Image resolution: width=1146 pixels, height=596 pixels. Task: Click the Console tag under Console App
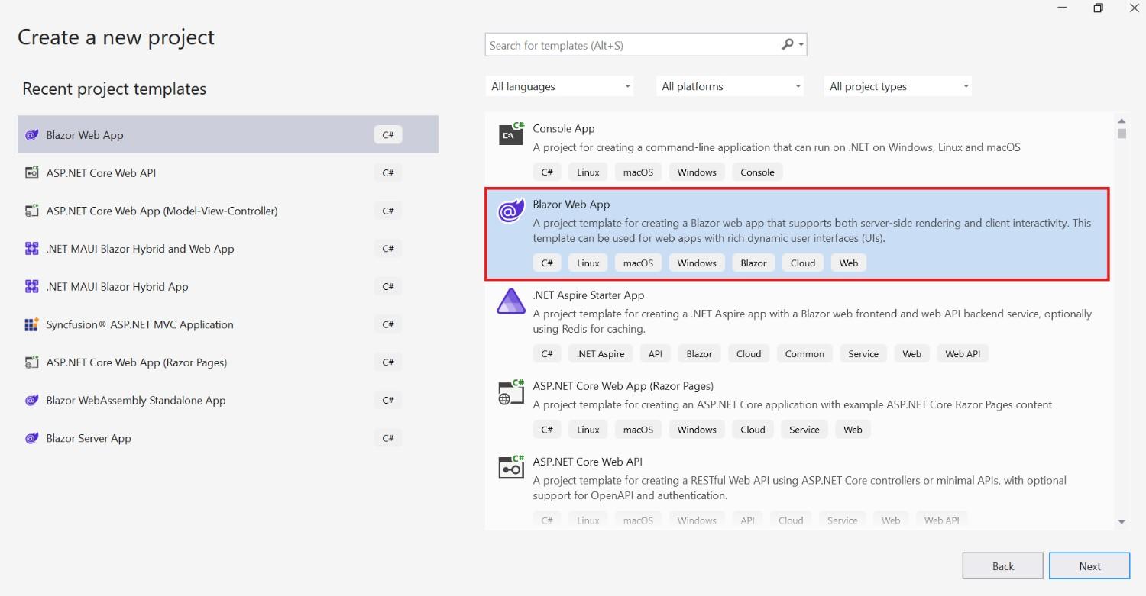(757, 172)
